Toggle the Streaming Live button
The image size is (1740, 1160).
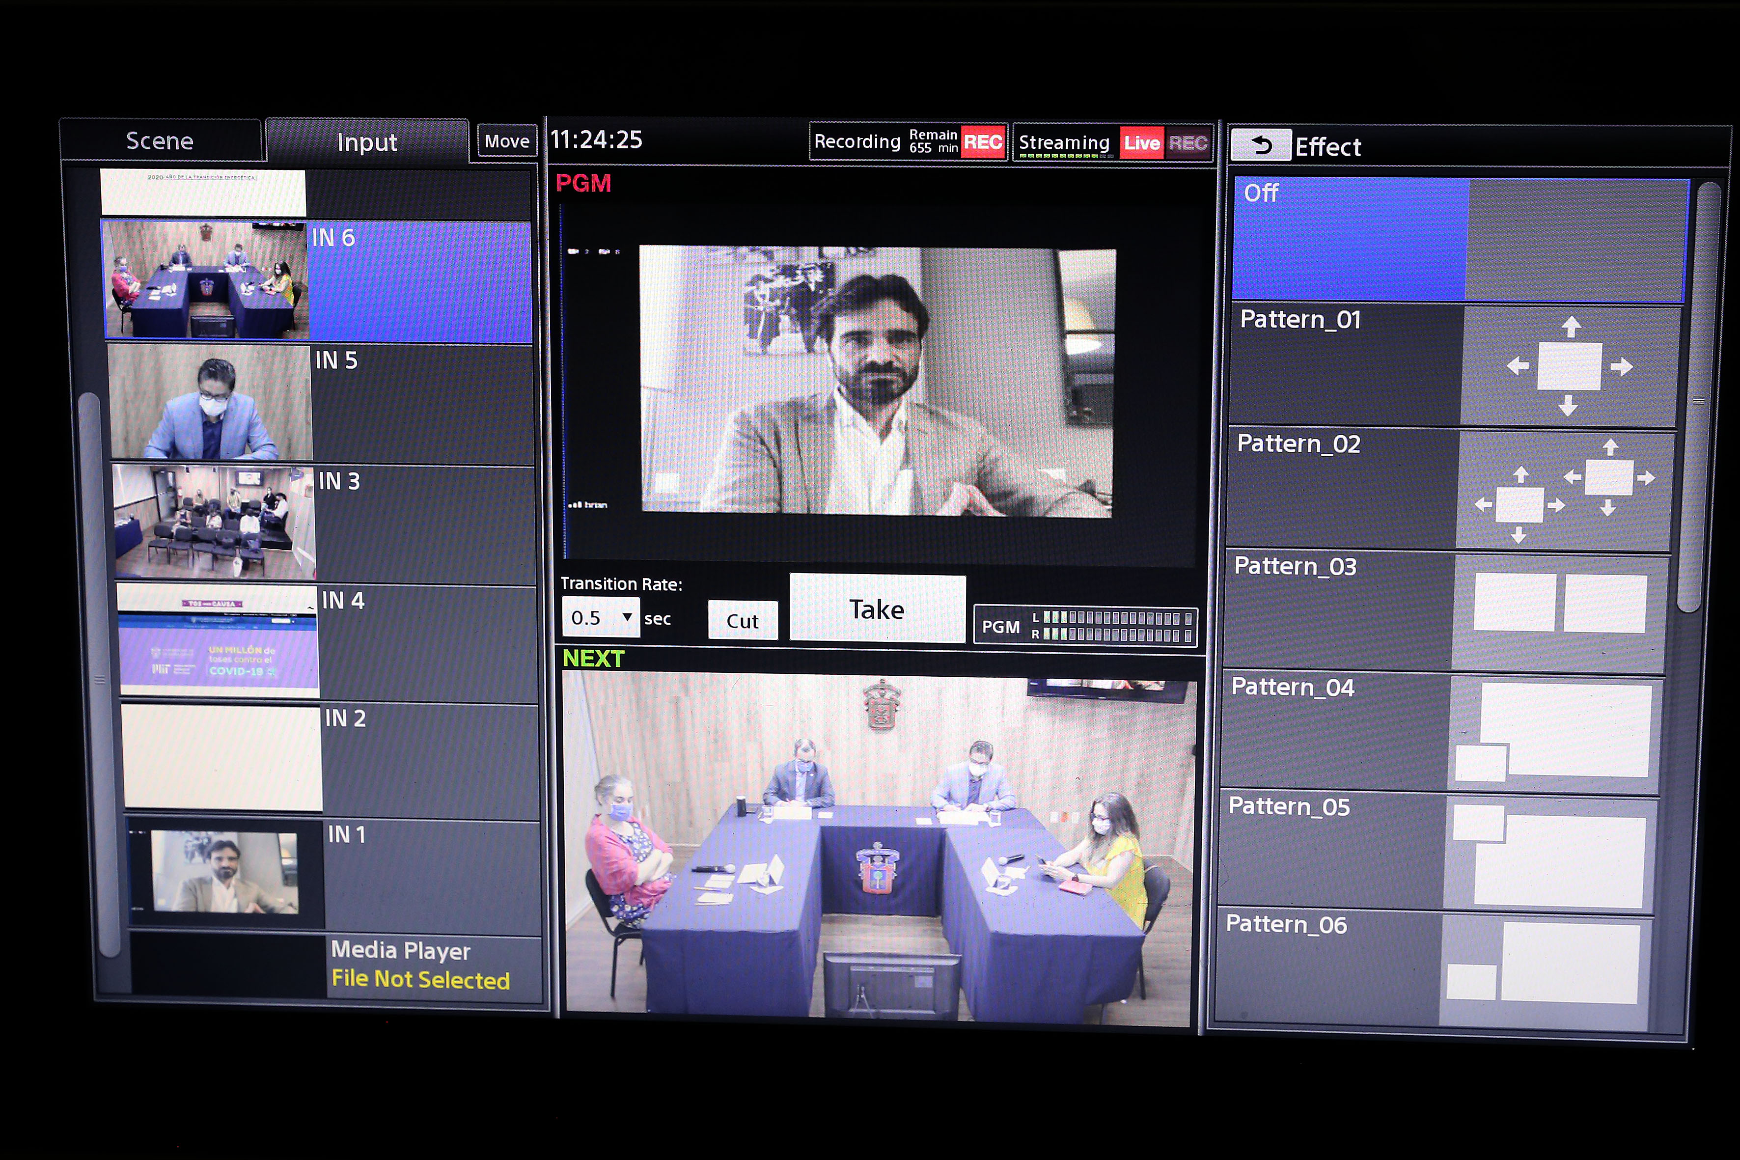pos(1141,143)
